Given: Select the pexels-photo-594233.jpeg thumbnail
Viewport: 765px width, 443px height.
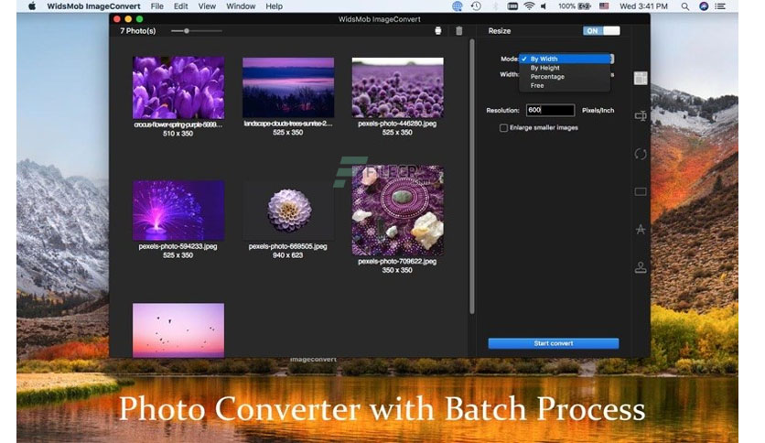Looking at the screenshot, I should 178,211.
